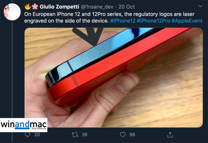
Task: Click the reply speech bubble icon
Action: [x=28, y=135]
